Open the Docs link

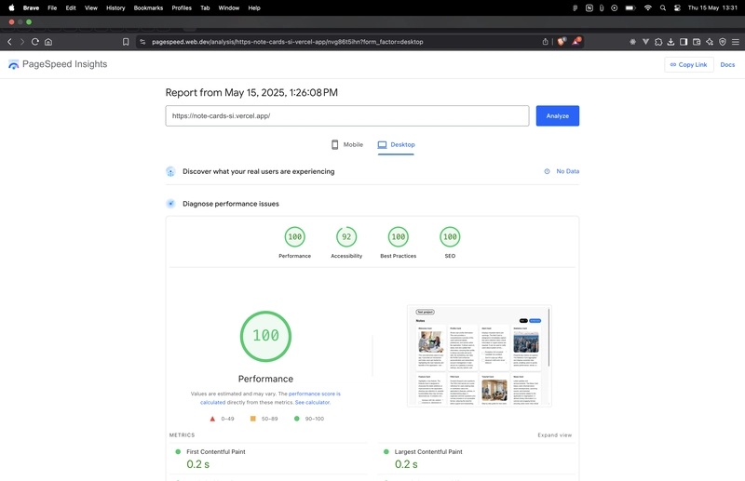pyautogui.click(x=727, y=64)
